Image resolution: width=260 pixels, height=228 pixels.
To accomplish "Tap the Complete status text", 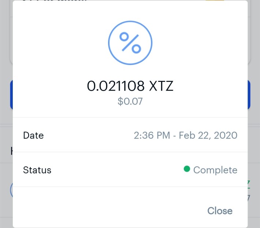I will point(215,170).
